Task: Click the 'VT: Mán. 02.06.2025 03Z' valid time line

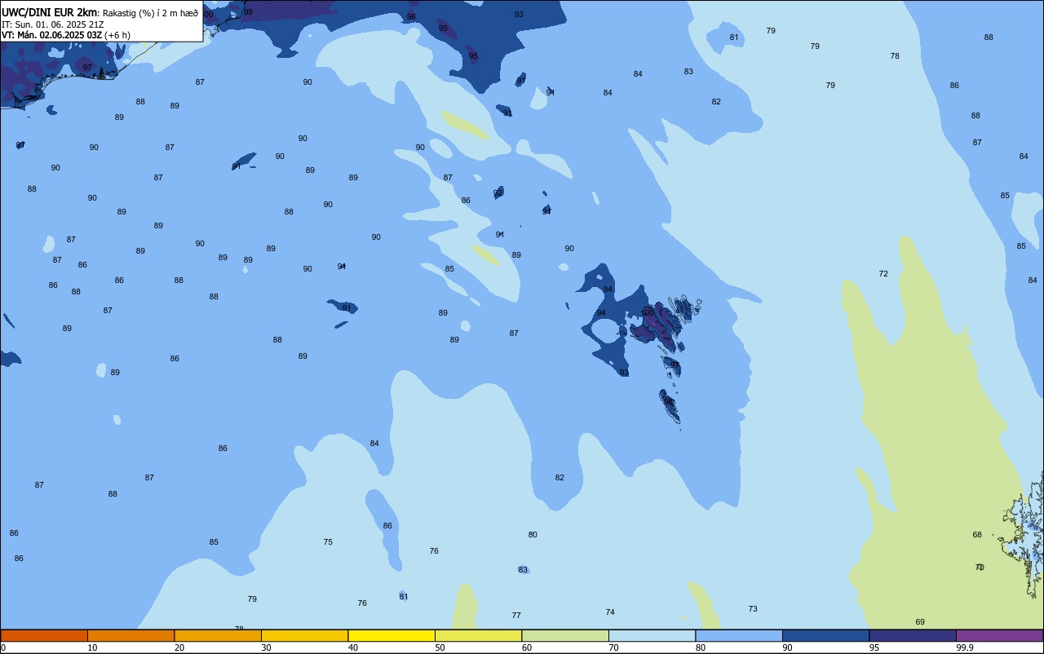Action: click(x=51, y=35)
